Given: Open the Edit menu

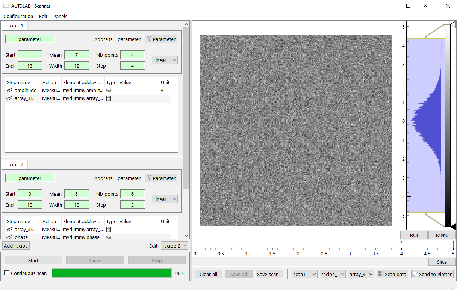Looking at the screenshot, I should point(43,16).
